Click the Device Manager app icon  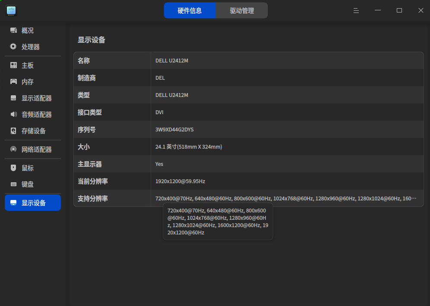11,11
